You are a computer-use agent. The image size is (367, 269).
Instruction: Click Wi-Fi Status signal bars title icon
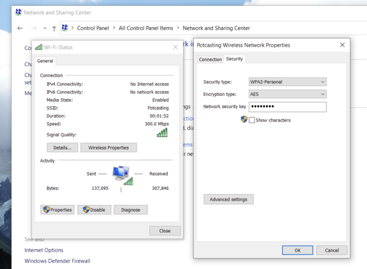[x=39, y=47]
